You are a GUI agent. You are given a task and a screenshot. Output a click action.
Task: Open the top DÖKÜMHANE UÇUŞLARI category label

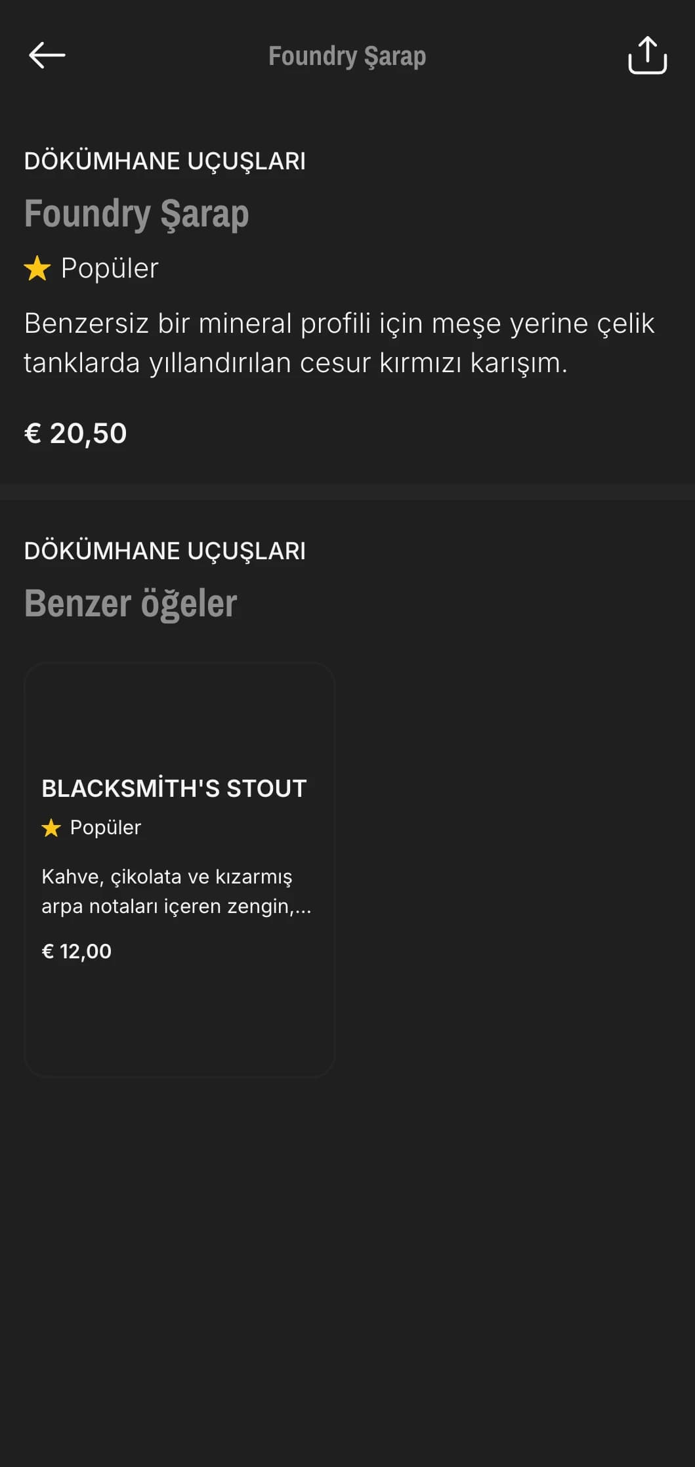(165, 161)
